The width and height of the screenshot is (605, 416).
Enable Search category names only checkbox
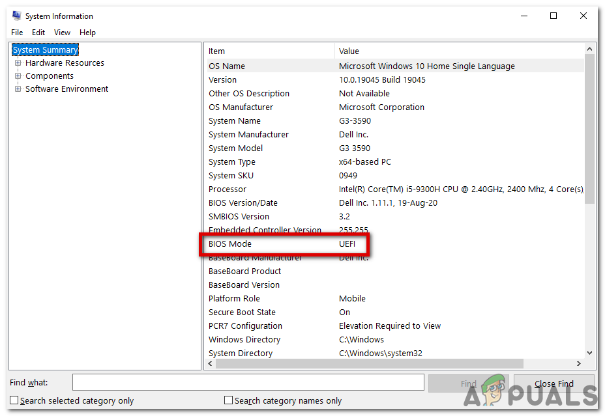[x=228, y=400]
